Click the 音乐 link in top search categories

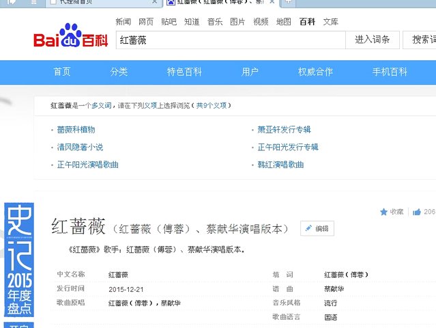215,22
